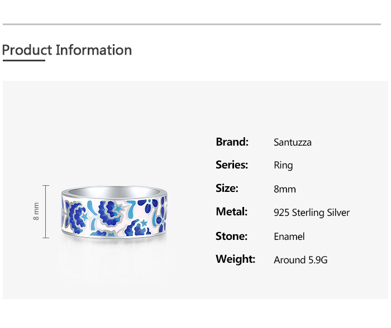The image size is (391, 328).
Task: Select the Enamel stone value
Action: pos(289,237)
